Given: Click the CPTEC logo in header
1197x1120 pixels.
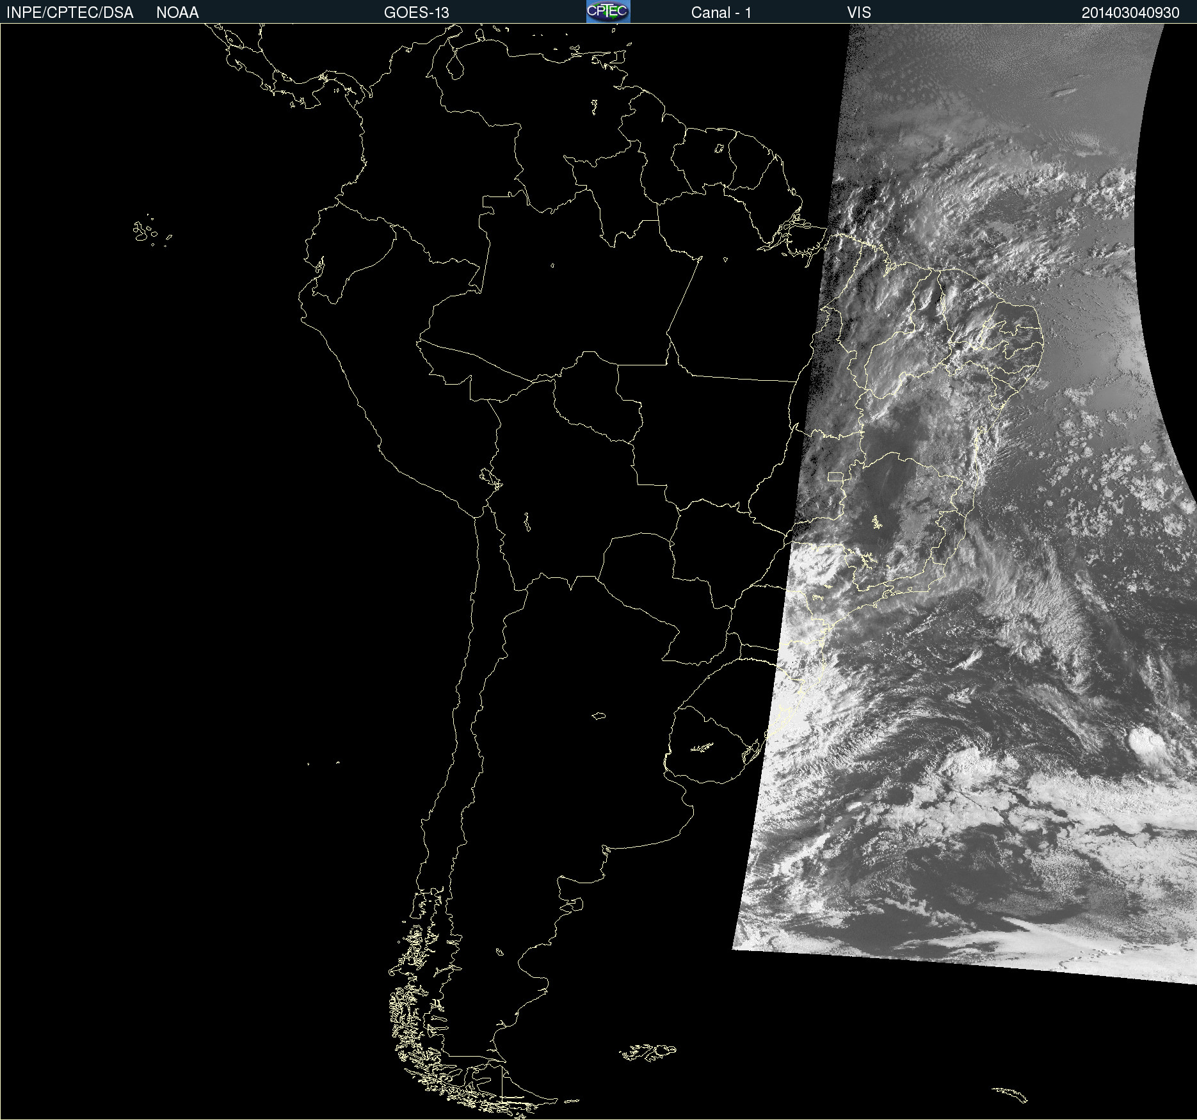Looking at the screenshot, I should [x=608, y=12].
